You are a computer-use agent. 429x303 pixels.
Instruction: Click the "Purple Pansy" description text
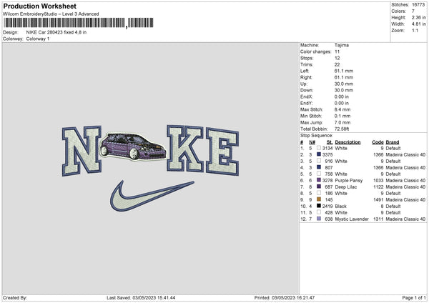click(349, 181)
